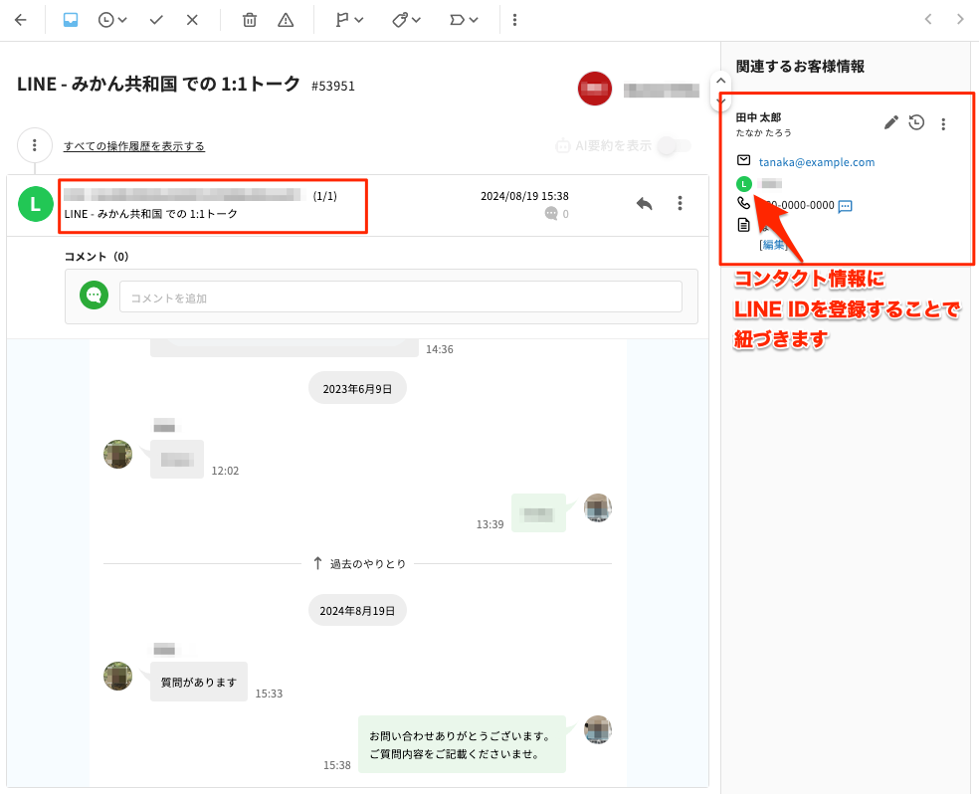This screenshot has height=794, width=979.
Task: Click tanaka@example.com email link
Action: coord(817,162)
